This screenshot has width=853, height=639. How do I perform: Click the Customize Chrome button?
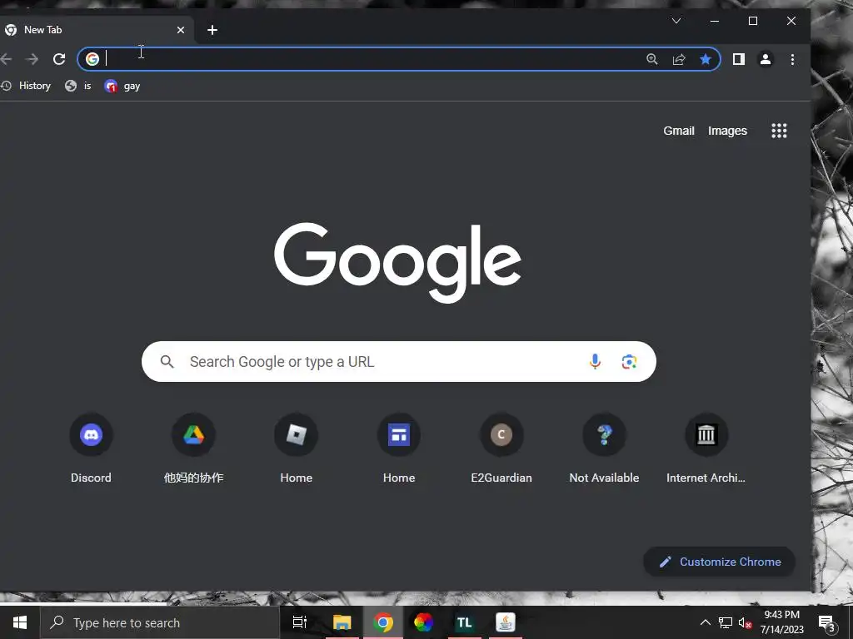coord(719,562)
